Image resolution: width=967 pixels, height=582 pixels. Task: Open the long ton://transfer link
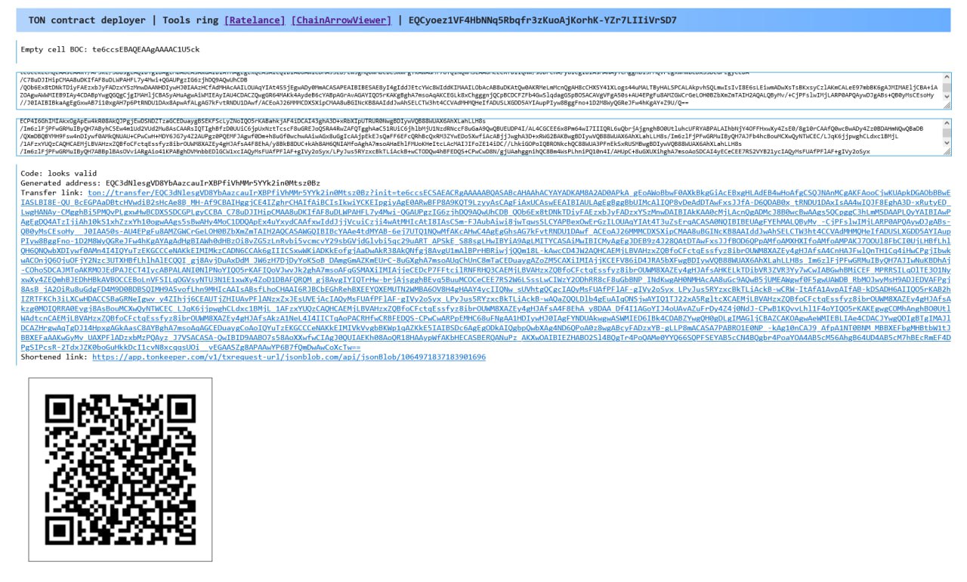[486, 270]
